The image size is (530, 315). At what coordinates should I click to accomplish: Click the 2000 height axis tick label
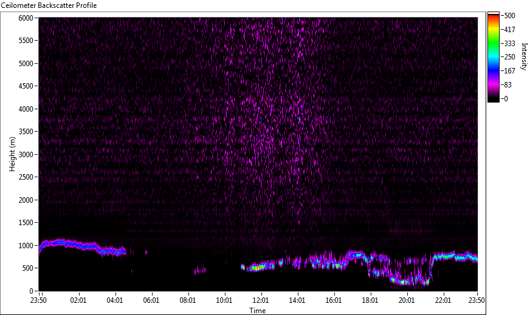point(26,200)
